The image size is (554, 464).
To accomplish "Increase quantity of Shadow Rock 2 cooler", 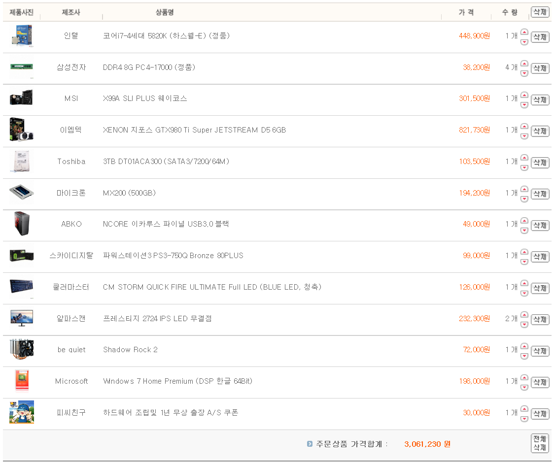I will pos(524,346).
